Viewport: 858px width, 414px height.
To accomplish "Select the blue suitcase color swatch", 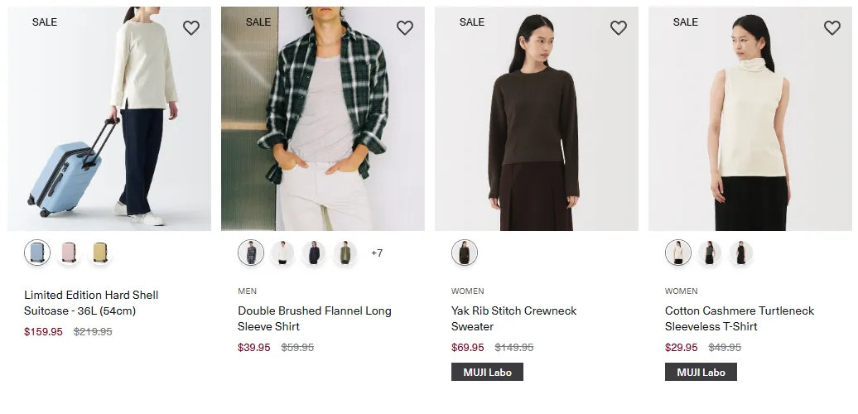I will click(37, 253).
